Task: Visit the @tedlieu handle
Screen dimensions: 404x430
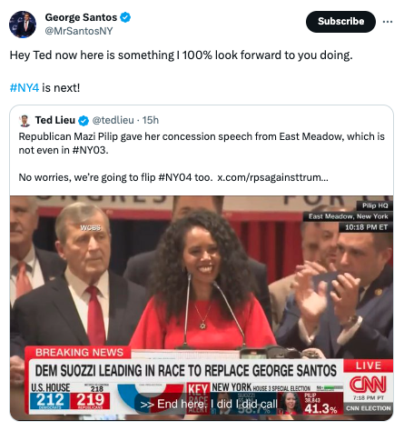Action: pos(113,120)
